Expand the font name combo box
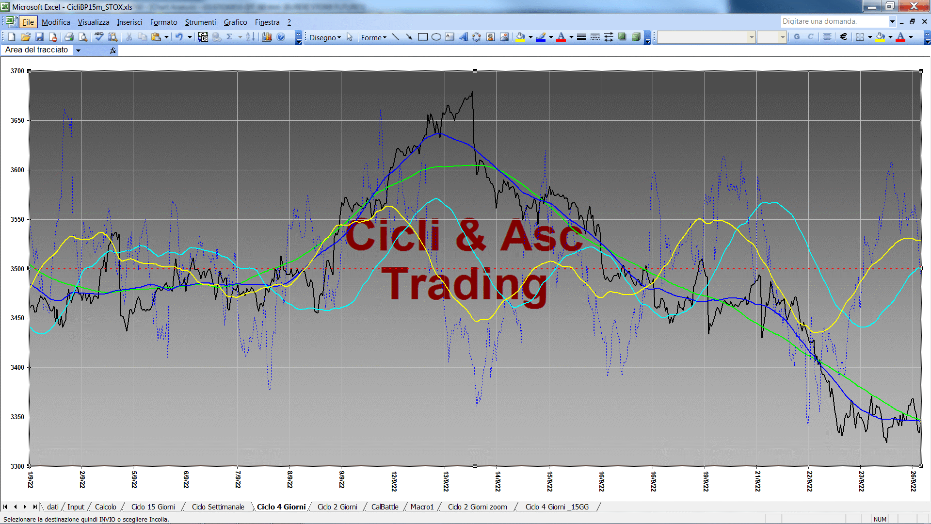931x524 pixels. (751, 37)
